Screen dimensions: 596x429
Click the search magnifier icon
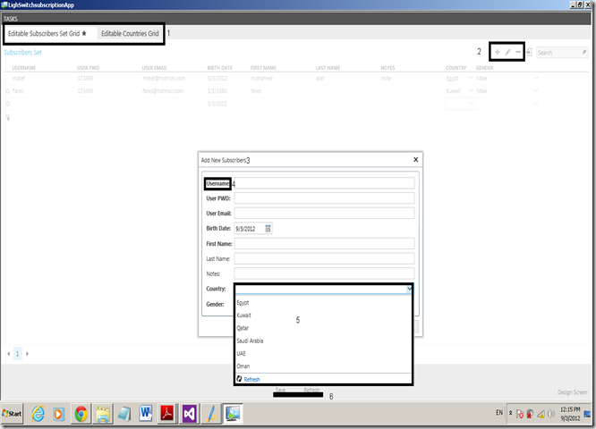[x=584, y=52]
